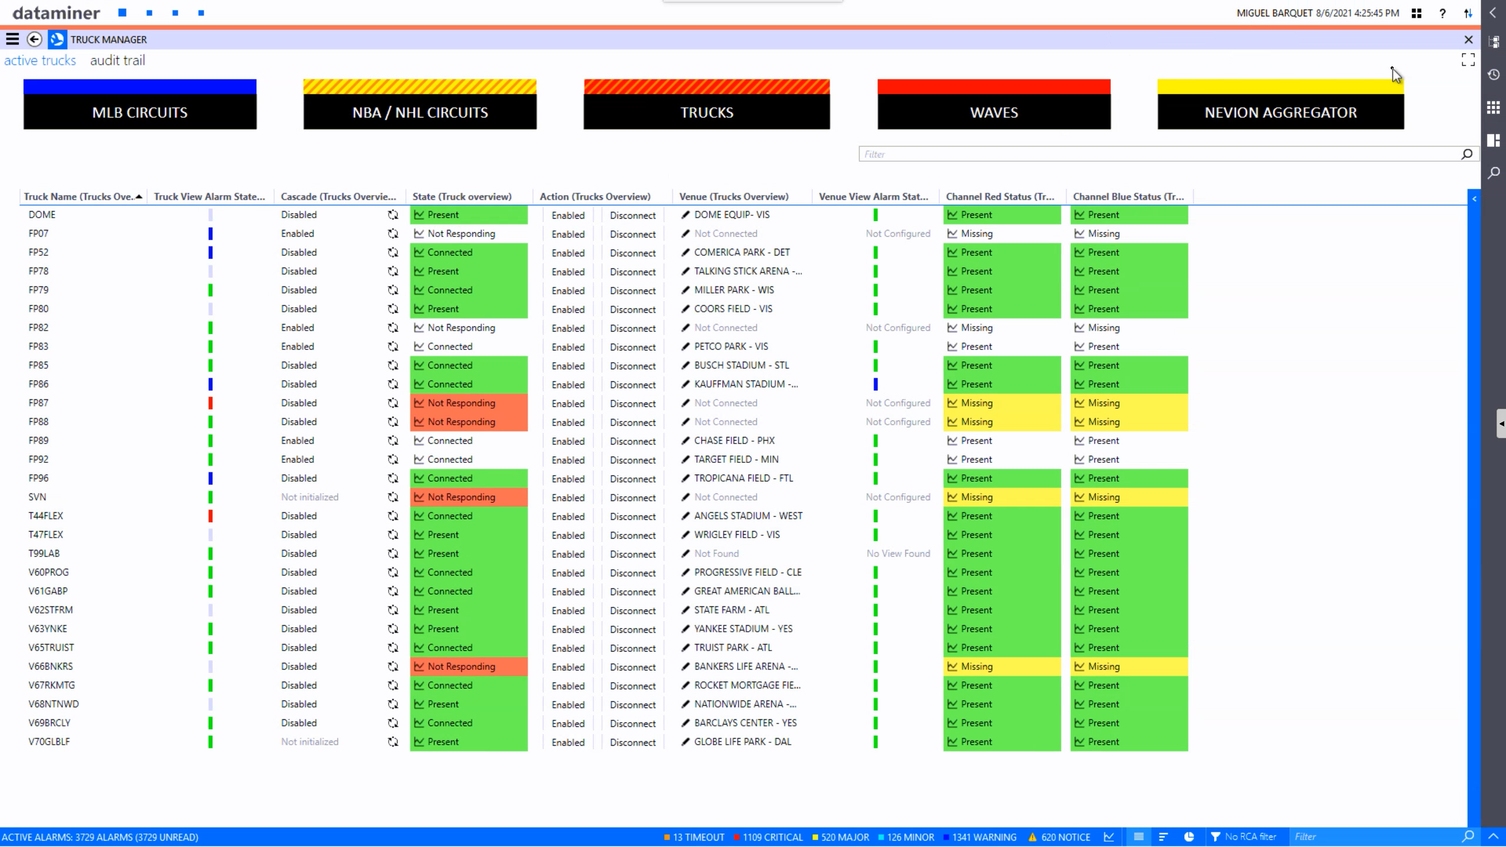Switch alarm console to list view icon
1506x847 pixels.
tap(1138, 837)
